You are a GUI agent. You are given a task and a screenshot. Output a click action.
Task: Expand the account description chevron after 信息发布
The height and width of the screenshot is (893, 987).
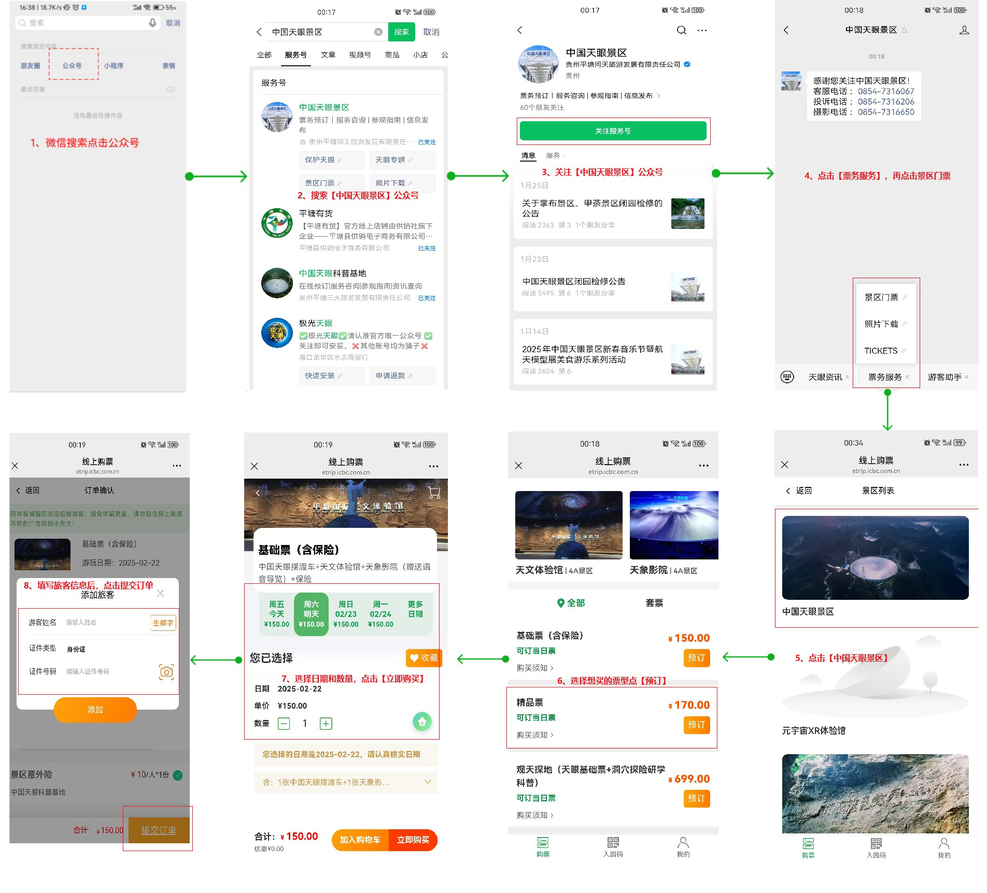click(658, 95)
